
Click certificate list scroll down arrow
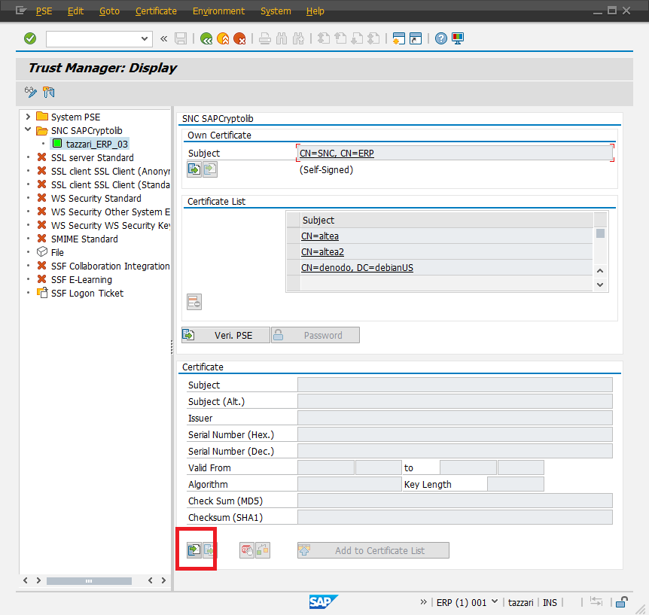pyautogui.click(x=600, y=285)
